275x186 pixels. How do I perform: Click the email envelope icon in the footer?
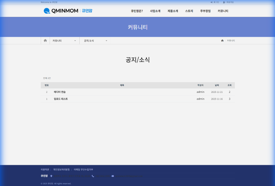click(113, 176)
